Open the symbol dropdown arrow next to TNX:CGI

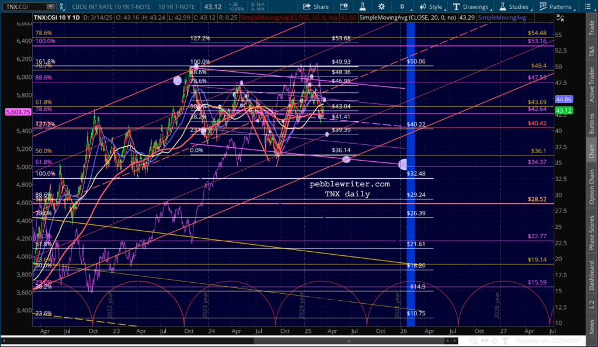[50, 6]
